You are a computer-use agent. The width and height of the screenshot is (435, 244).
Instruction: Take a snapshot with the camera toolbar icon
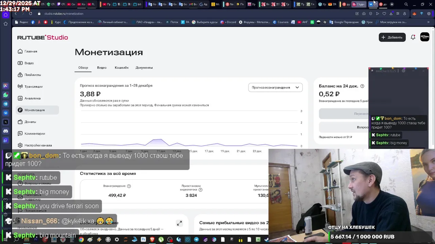point(364,14)
